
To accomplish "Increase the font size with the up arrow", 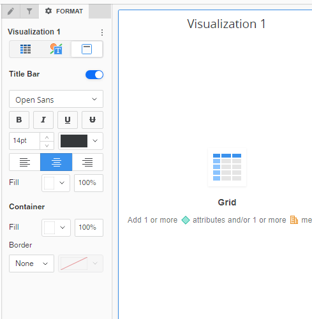I will [x=47, y=137].
